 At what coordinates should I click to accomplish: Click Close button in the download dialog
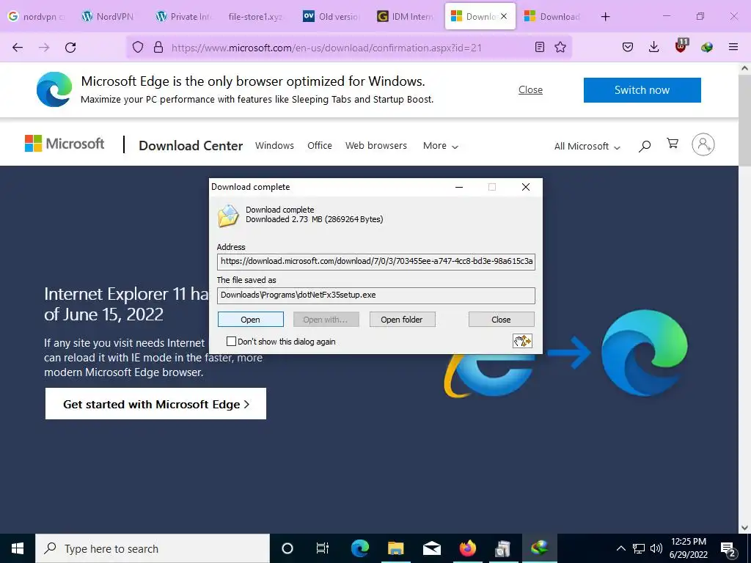pyautogui.click(x=501, y=320)
